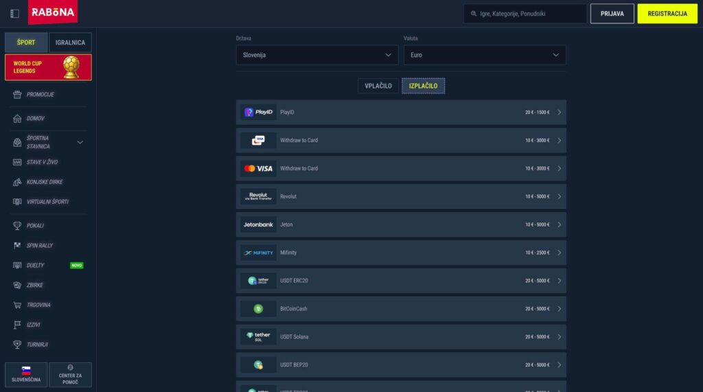Click the Mastercard Visa payment logo
Image resolution: width=703 pixels, height=392 pixels.
tap(258, 168)
